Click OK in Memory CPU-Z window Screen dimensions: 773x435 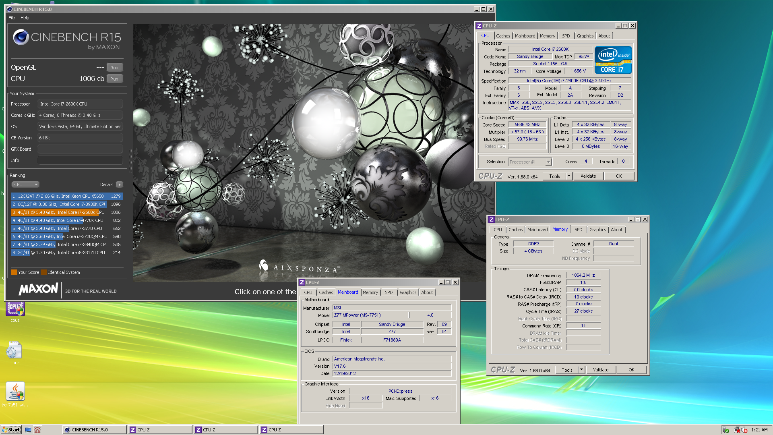point(631,370)
